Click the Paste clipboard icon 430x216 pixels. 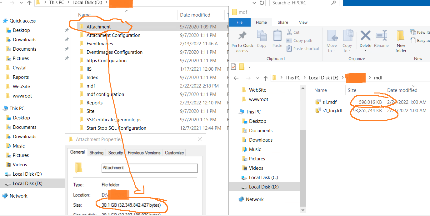pos(277,36)
